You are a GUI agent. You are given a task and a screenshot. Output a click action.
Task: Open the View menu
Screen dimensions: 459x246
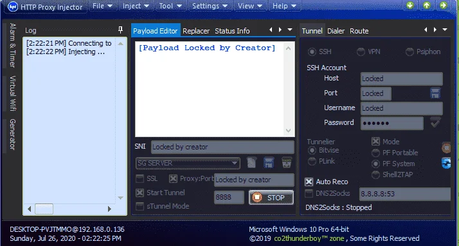(x=249, y=6)
